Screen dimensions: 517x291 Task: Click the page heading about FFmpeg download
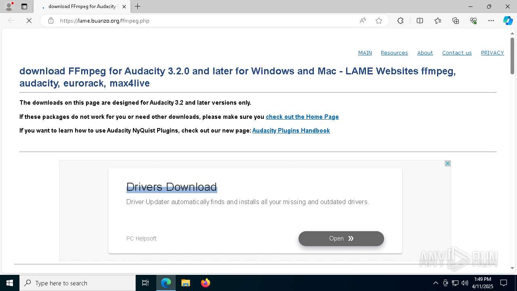coord(237,77)
